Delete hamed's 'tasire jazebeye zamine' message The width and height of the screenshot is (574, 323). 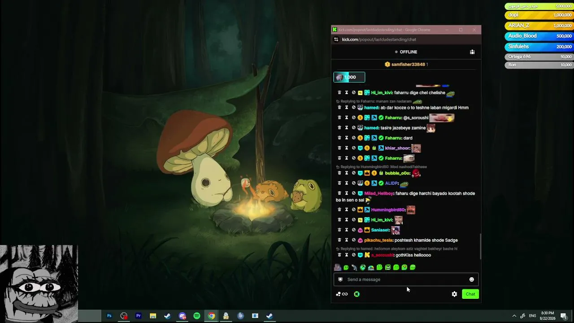click(x=339, y=128)
